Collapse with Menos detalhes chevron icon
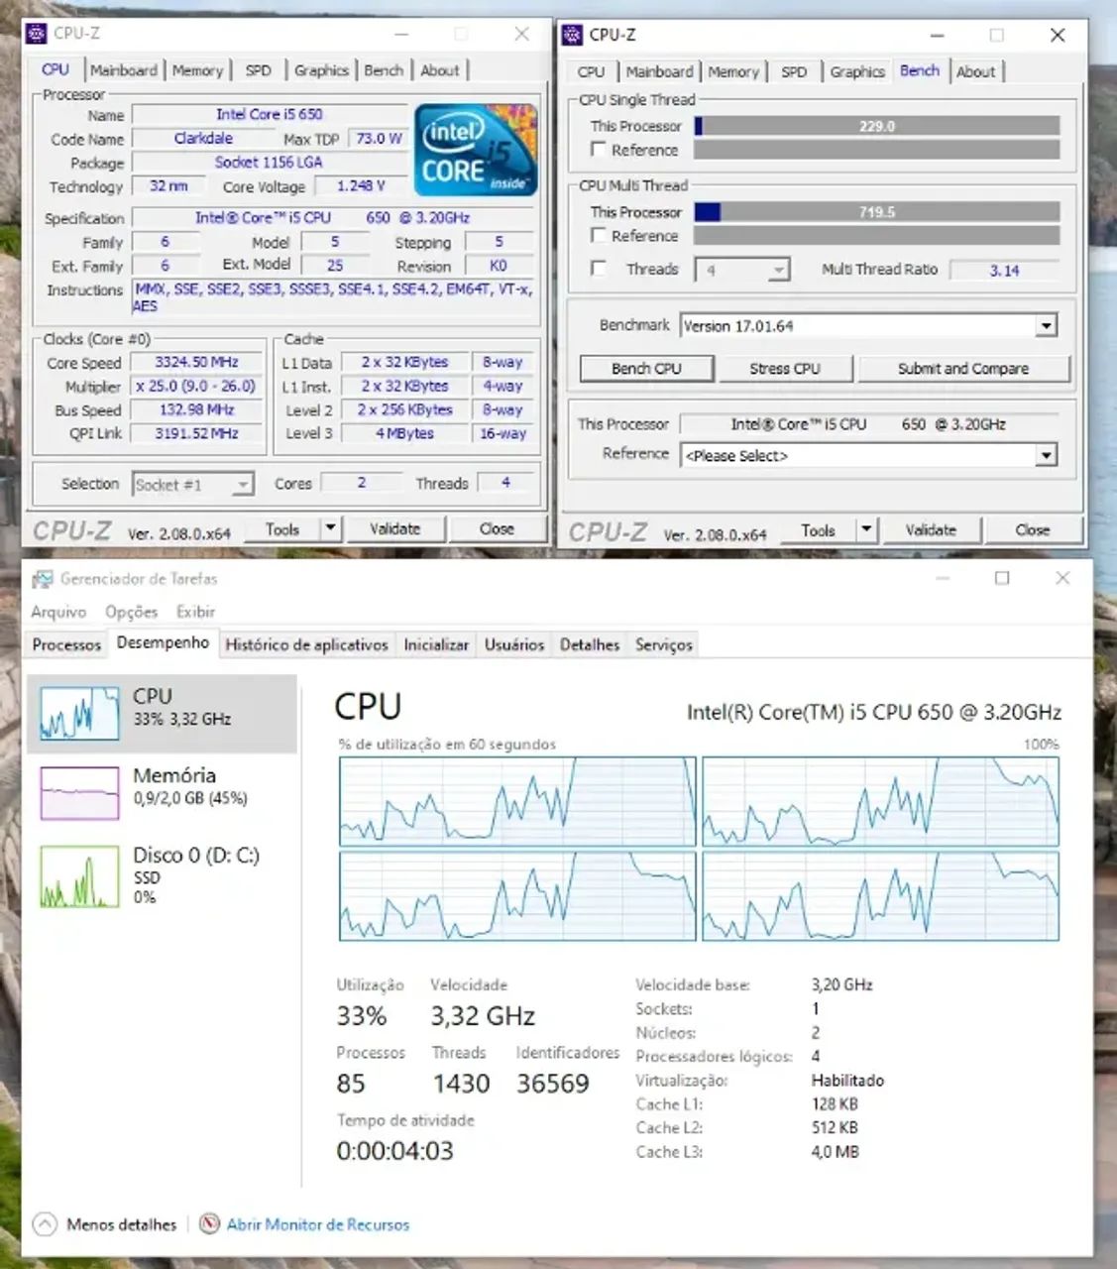Screen dimensions: 1117x1269 click(45, 1224)
